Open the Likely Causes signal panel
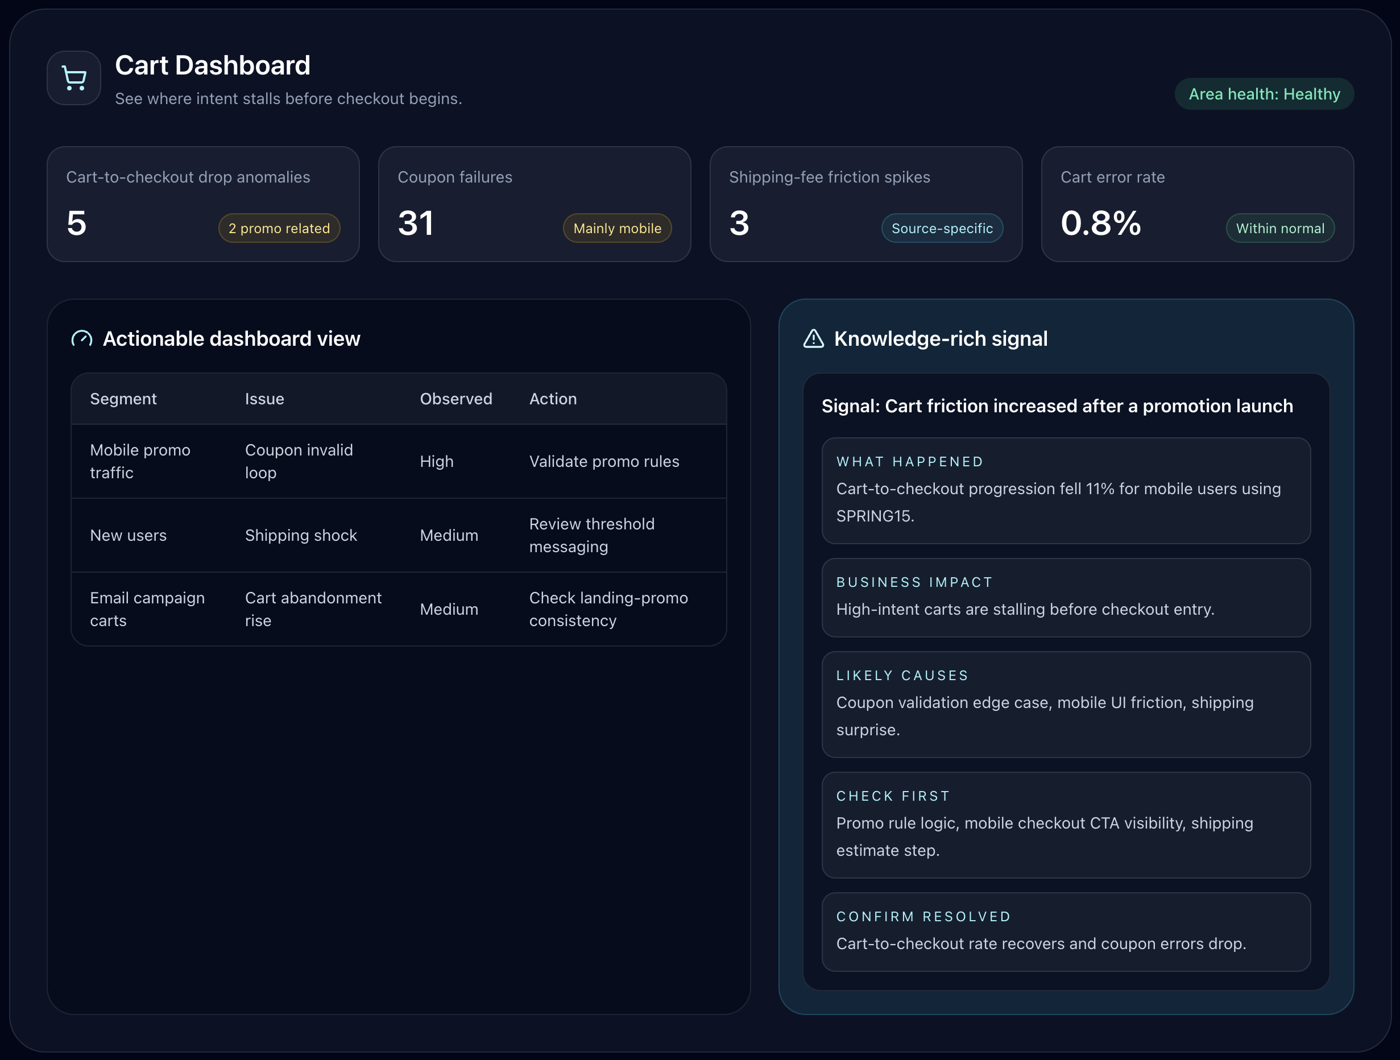This screenshot has width=1400, height=1060. 1065,703
